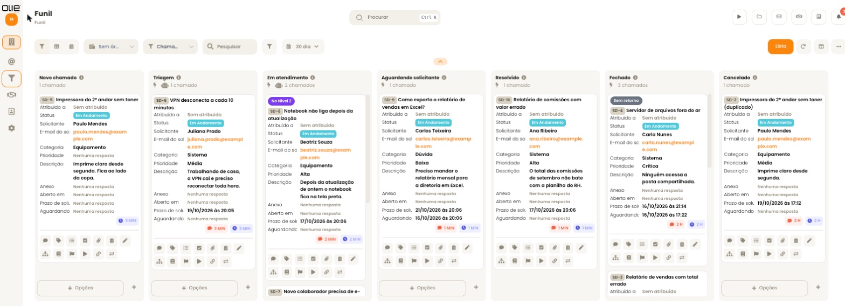Viewport: 845px width, 306px height.
Task: Click the attachment paperclip on SD-5 card
Action: coord(98,241)
